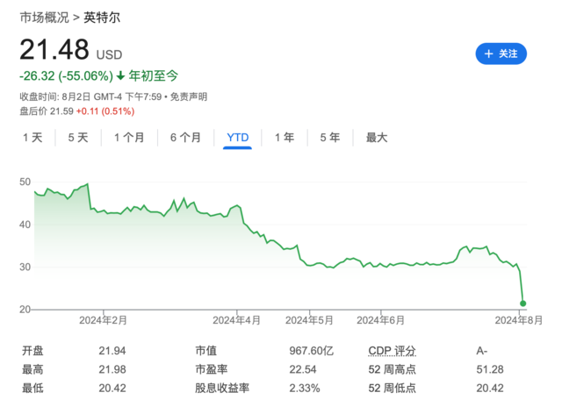
Task: Click the current price 21.48
Action: (x=54, y=49)
